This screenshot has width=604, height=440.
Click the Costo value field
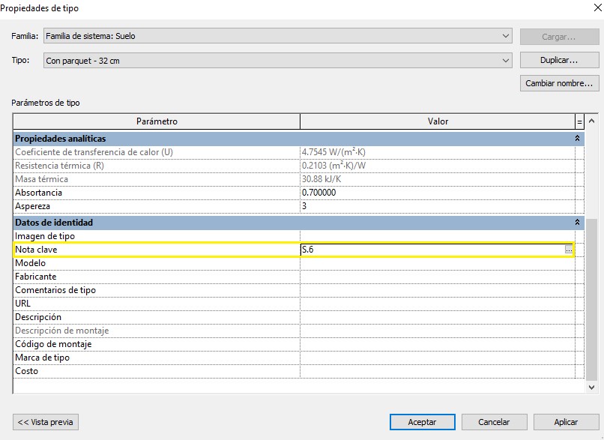[437, 371]
